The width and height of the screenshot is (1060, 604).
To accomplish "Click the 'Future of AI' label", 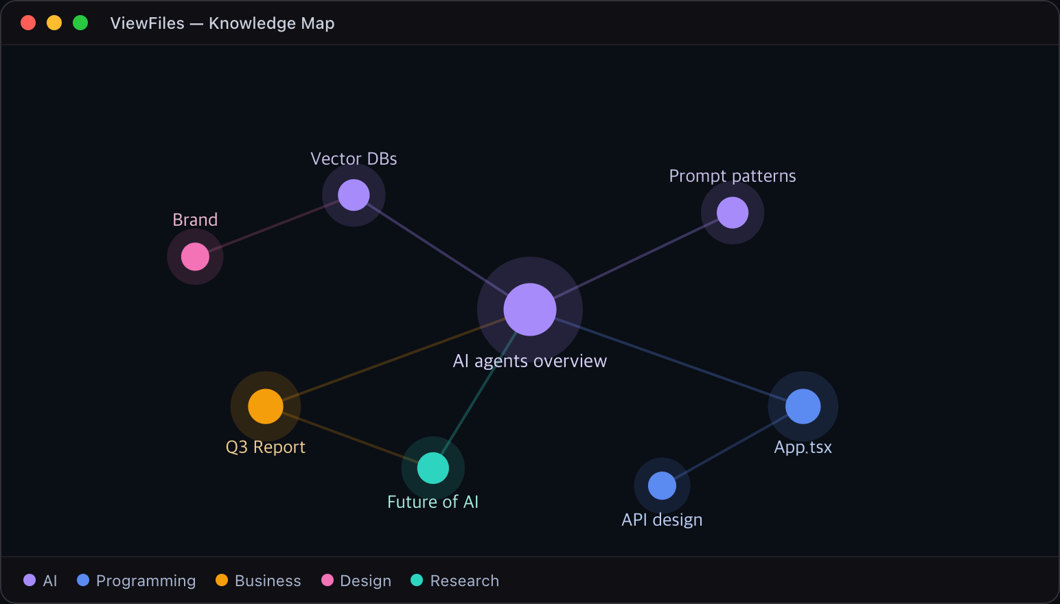I will pos(433,502).
